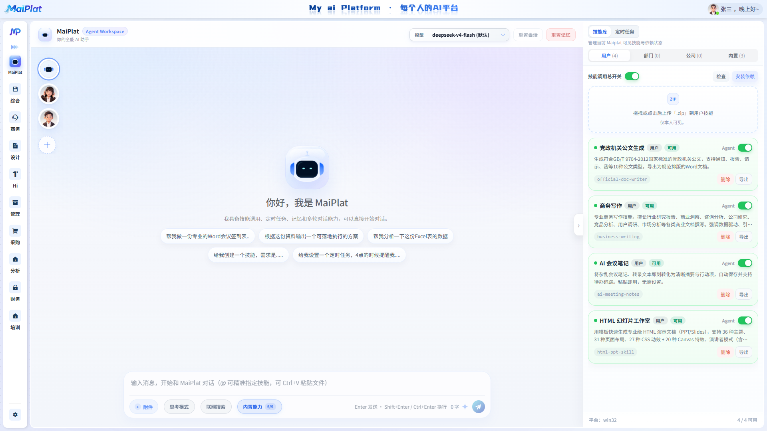Click the central MaiPlat robot mascot

tap(307, 168)
